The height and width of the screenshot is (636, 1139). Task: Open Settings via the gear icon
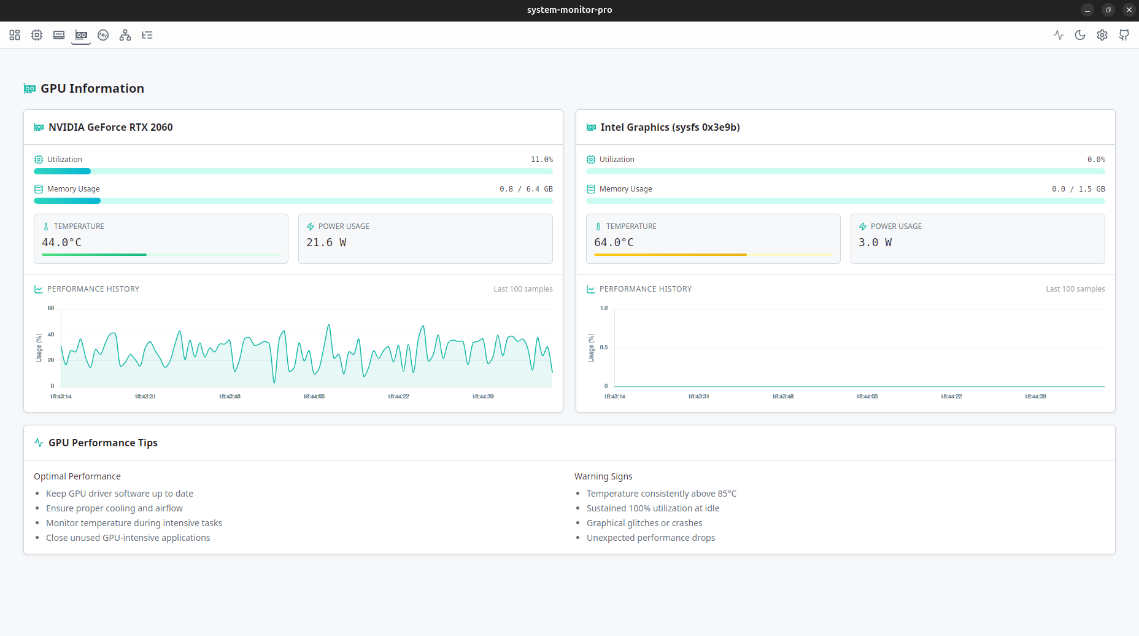[1102, 35]
